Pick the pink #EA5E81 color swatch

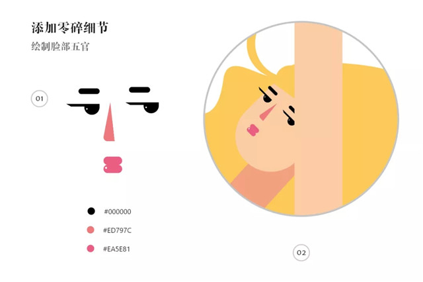pyautogui.click(x=91, y=248)
